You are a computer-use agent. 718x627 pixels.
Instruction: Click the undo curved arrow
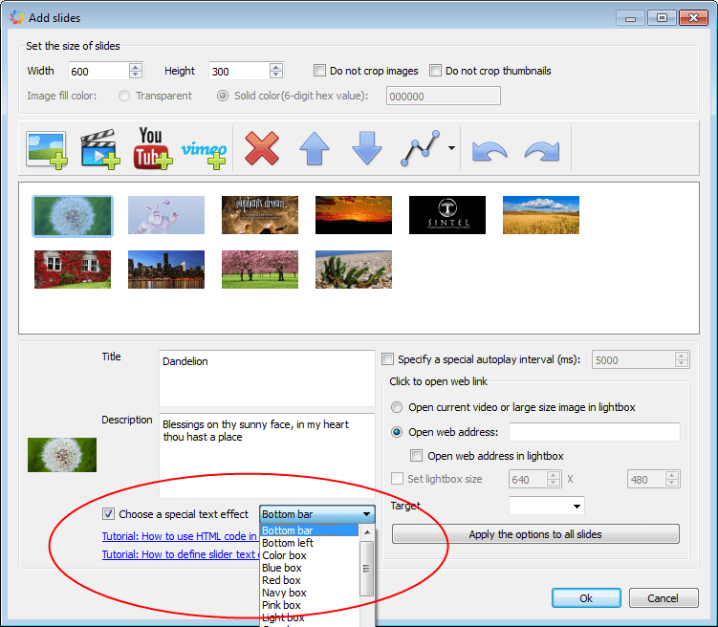tap(490, 151)
